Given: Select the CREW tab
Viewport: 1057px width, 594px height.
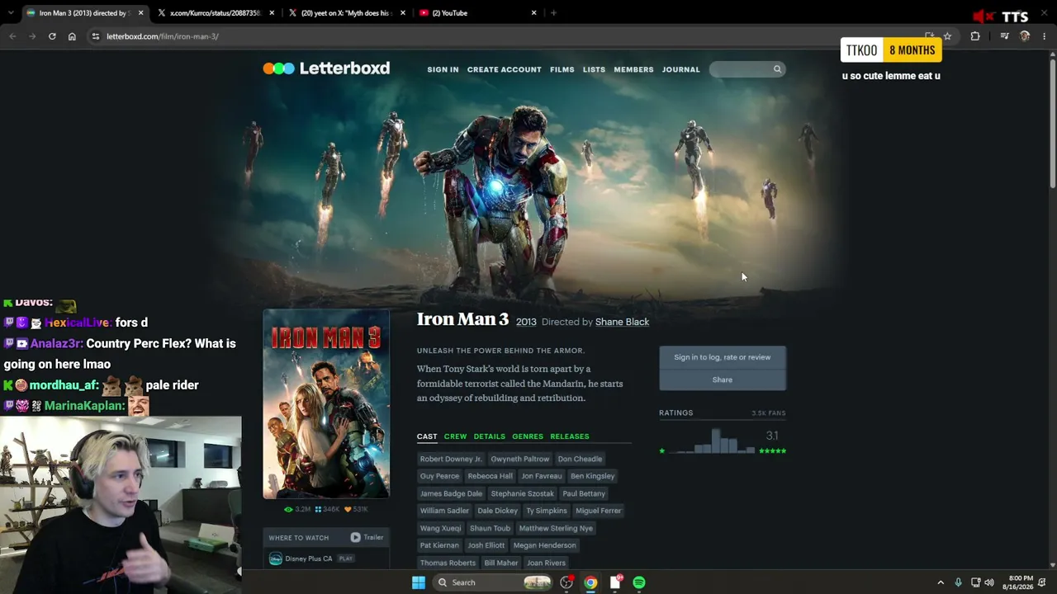Looking at the screenshot, I should (x=455, y=436).
